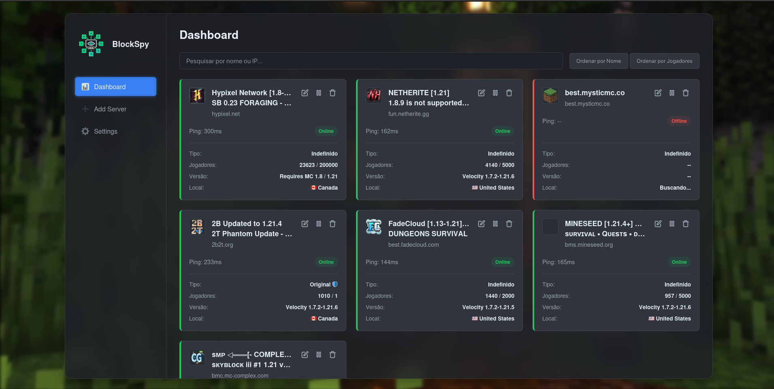Click the hypixel.net address text
The height and width of the screenshot is (389, 774).
click(226, 114)
